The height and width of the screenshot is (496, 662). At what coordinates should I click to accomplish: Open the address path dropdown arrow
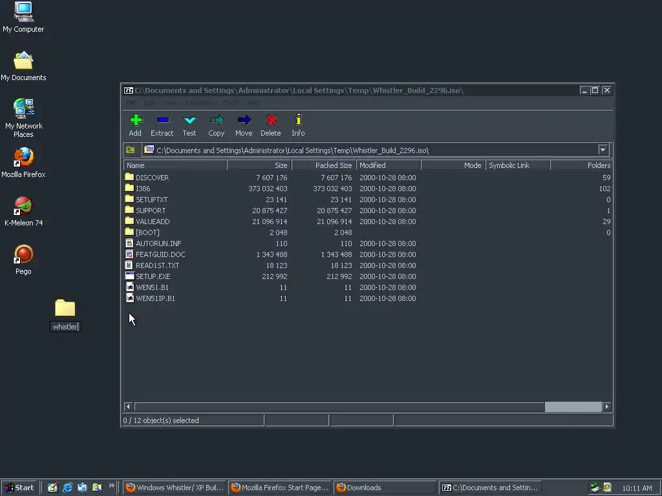pyautogui.click(x=603, y=150)
